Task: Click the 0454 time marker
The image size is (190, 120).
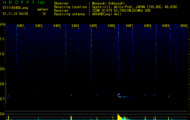Action: (75, 26)
